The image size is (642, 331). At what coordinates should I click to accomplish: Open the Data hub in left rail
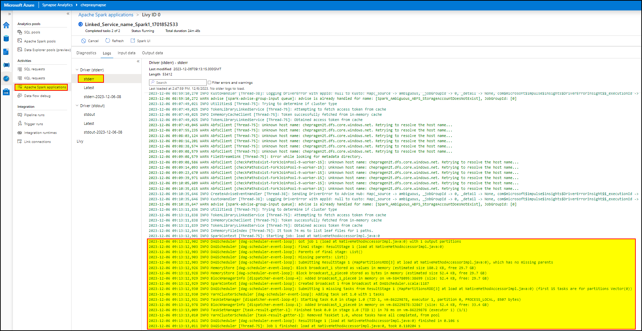(x=6, y=38)
